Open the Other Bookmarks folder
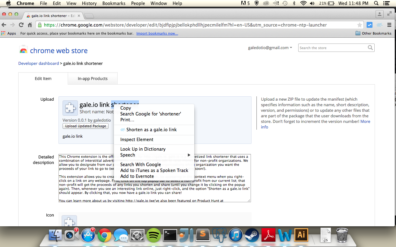The image size is (396, 247). [373, 33]
